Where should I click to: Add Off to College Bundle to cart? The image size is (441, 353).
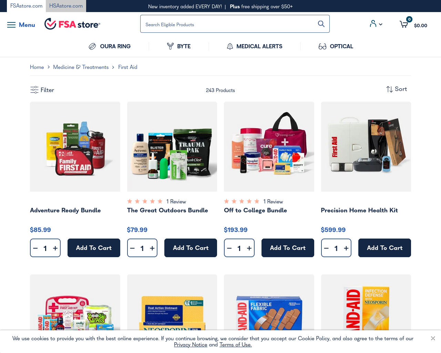[288, 248]
